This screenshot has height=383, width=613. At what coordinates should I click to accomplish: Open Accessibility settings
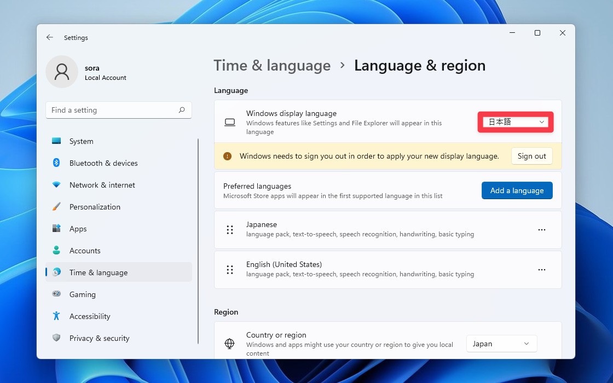pyautogui.click(x=119, y=316)
